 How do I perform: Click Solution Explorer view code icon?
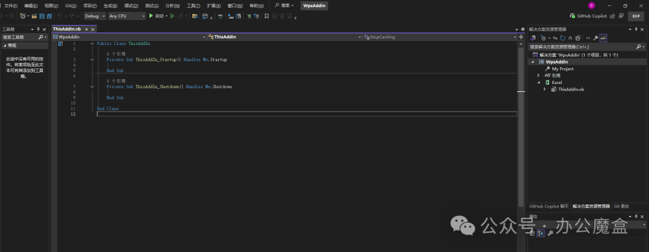point(588,38)
